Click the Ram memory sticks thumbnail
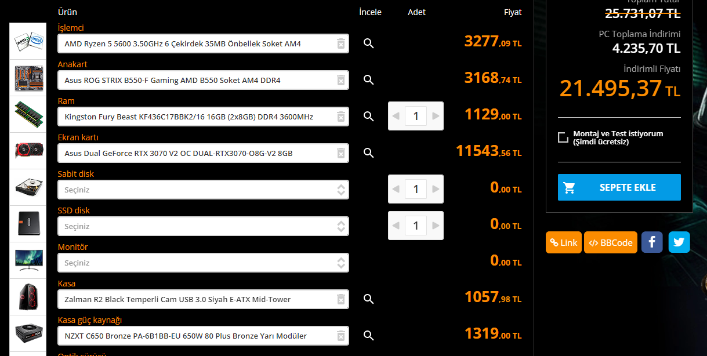This screenshot has height=356, width=707. tap(29, 114)
